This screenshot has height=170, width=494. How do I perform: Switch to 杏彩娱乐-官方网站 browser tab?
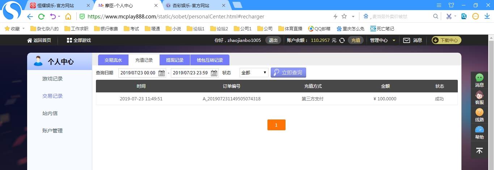coord(195,5)
